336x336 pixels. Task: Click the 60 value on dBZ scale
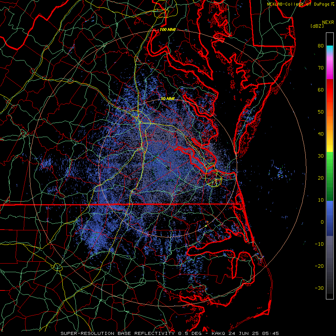(321, 90)
